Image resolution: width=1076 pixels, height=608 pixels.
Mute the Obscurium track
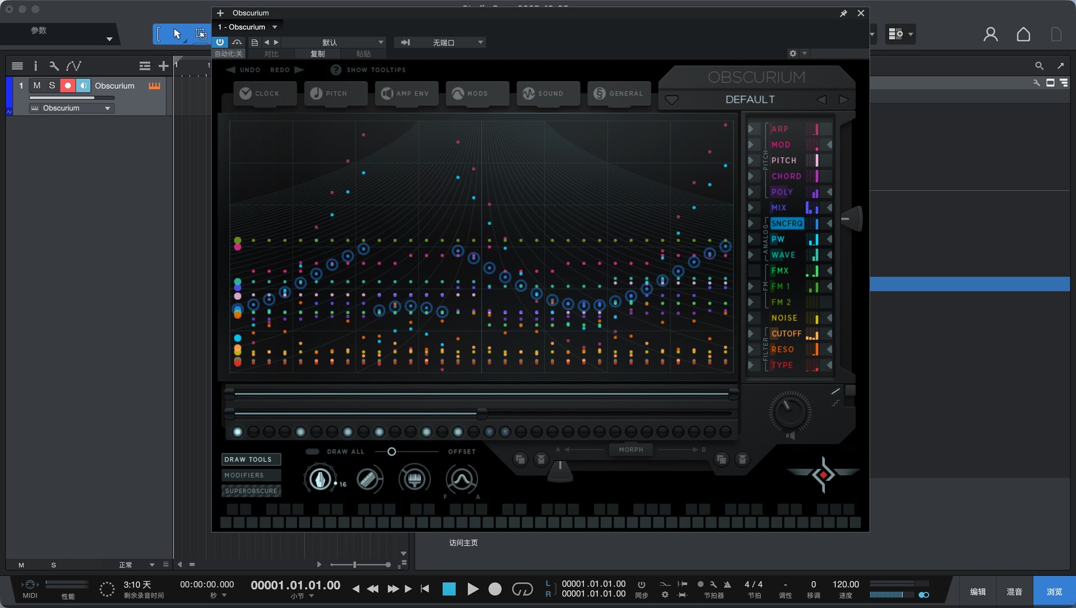tap(37, 86)
